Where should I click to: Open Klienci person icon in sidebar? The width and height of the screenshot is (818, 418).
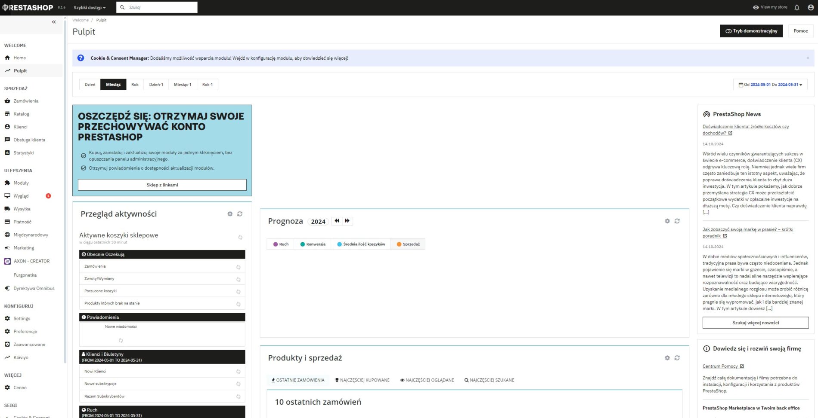click(7, 127)
